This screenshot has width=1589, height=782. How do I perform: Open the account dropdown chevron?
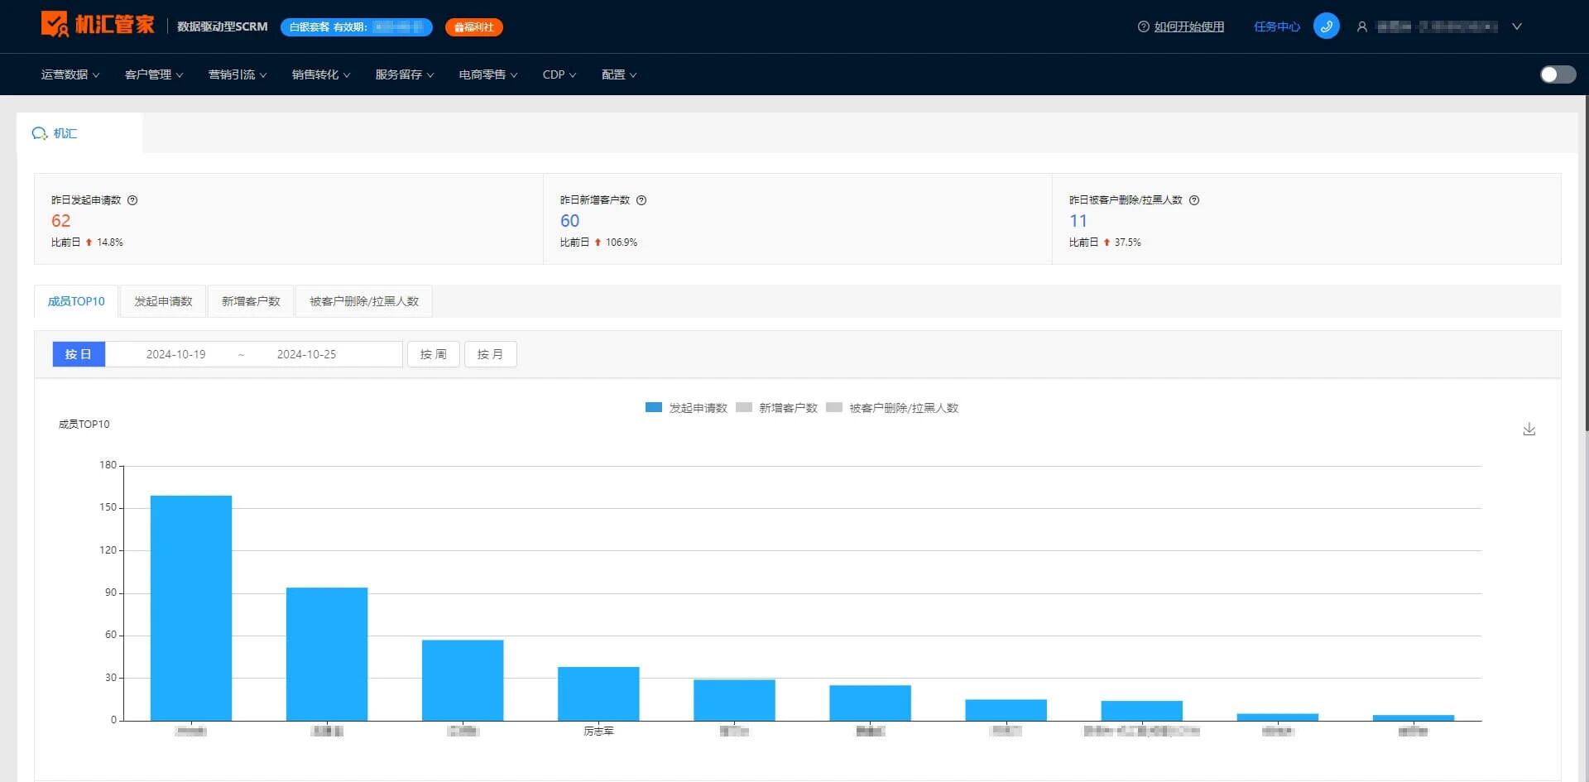pyautogui.click(x=1517, y=26)
